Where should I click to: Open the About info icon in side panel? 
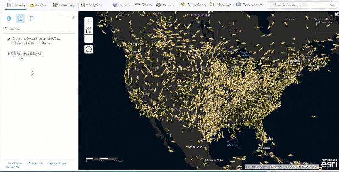point(9,19)
